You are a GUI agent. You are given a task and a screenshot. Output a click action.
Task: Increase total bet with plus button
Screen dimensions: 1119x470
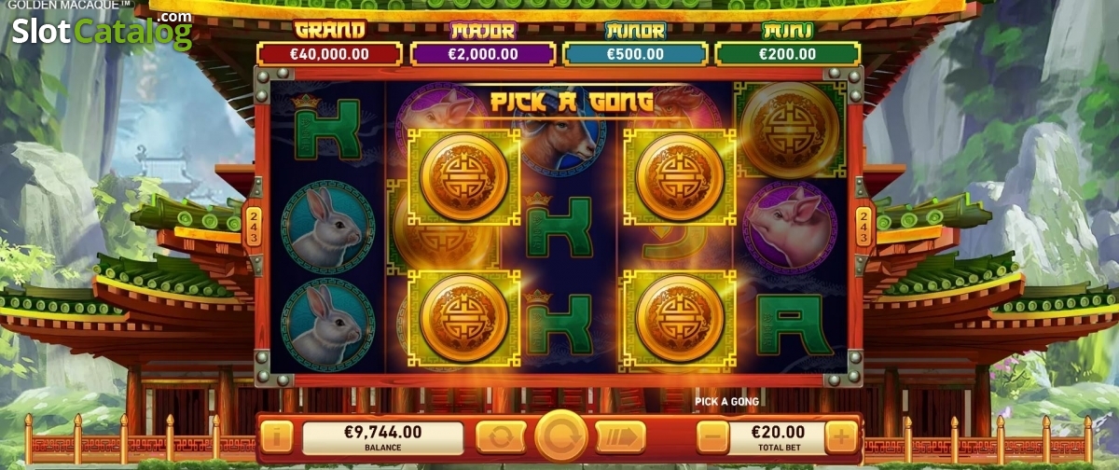coord(841,436)
